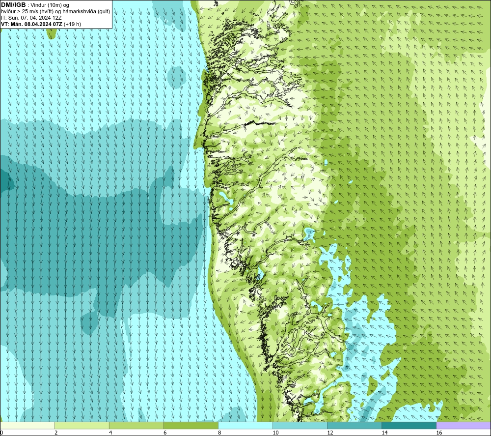
Task: Click the legend value '6'
Action: [x=165, y=433]
